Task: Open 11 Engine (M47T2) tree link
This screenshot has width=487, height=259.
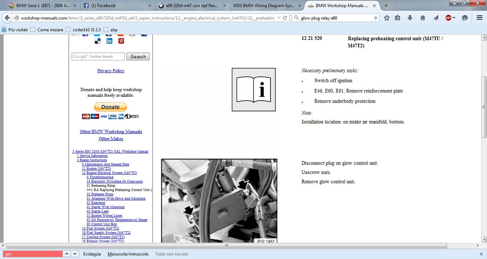Action: click(96, 169)
